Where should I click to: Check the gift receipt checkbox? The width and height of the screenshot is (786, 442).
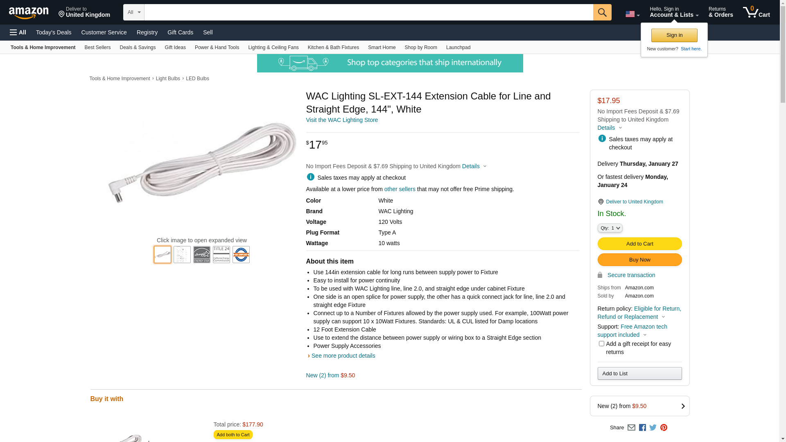601,344
